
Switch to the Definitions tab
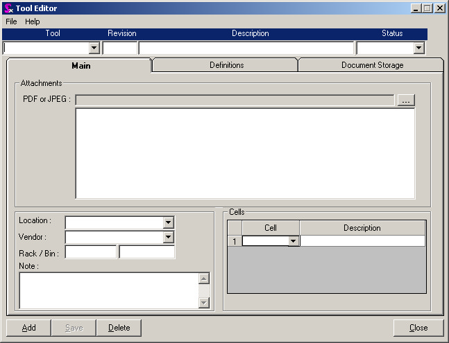226,65
